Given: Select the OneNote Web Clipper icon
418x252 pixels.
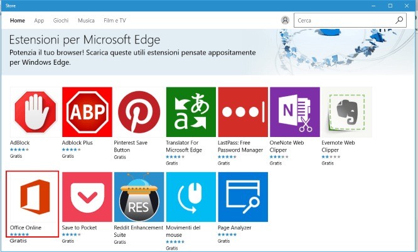Looking at the screenshot, I should coord(295,112).
